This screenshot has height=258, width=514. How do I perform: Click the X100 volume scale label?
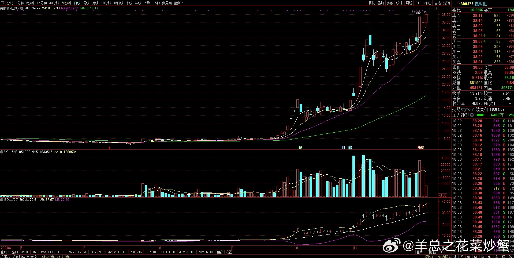pos(442,195)
